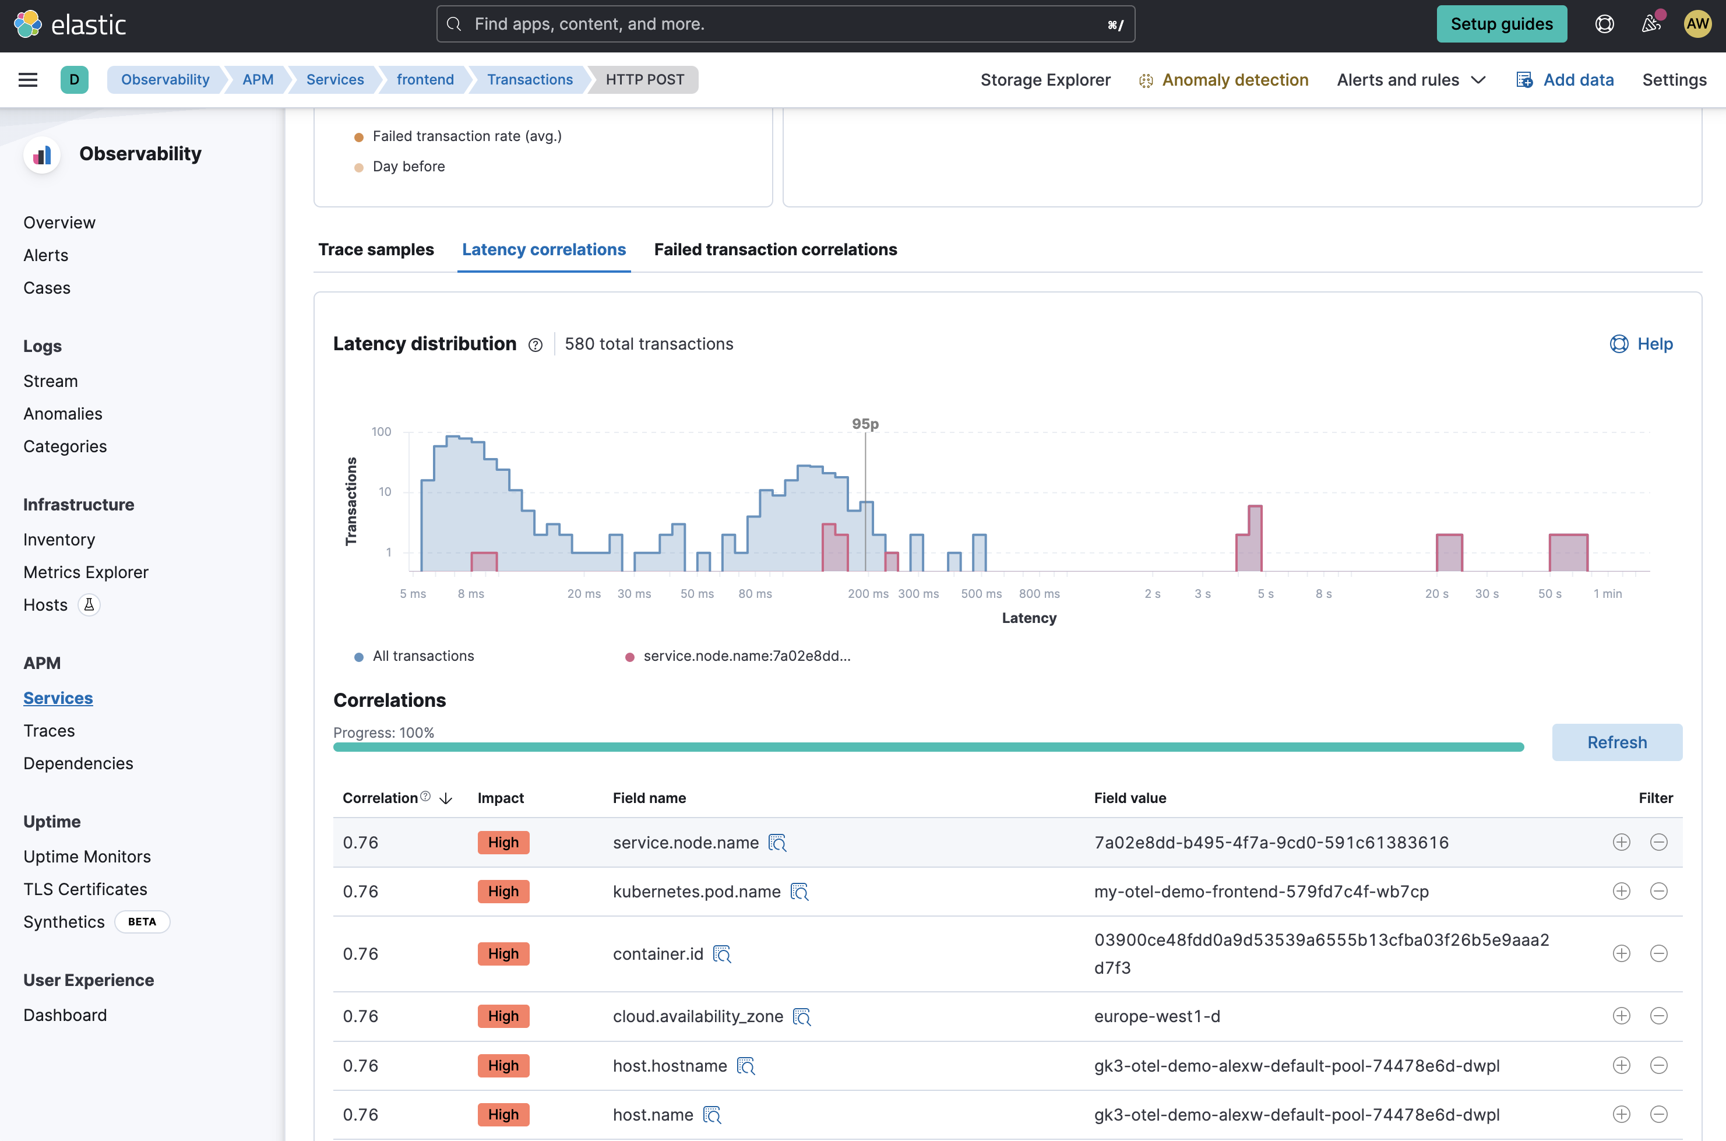Add filter for host.hostname value

pyautogui.click(x=1621, y=1065)
